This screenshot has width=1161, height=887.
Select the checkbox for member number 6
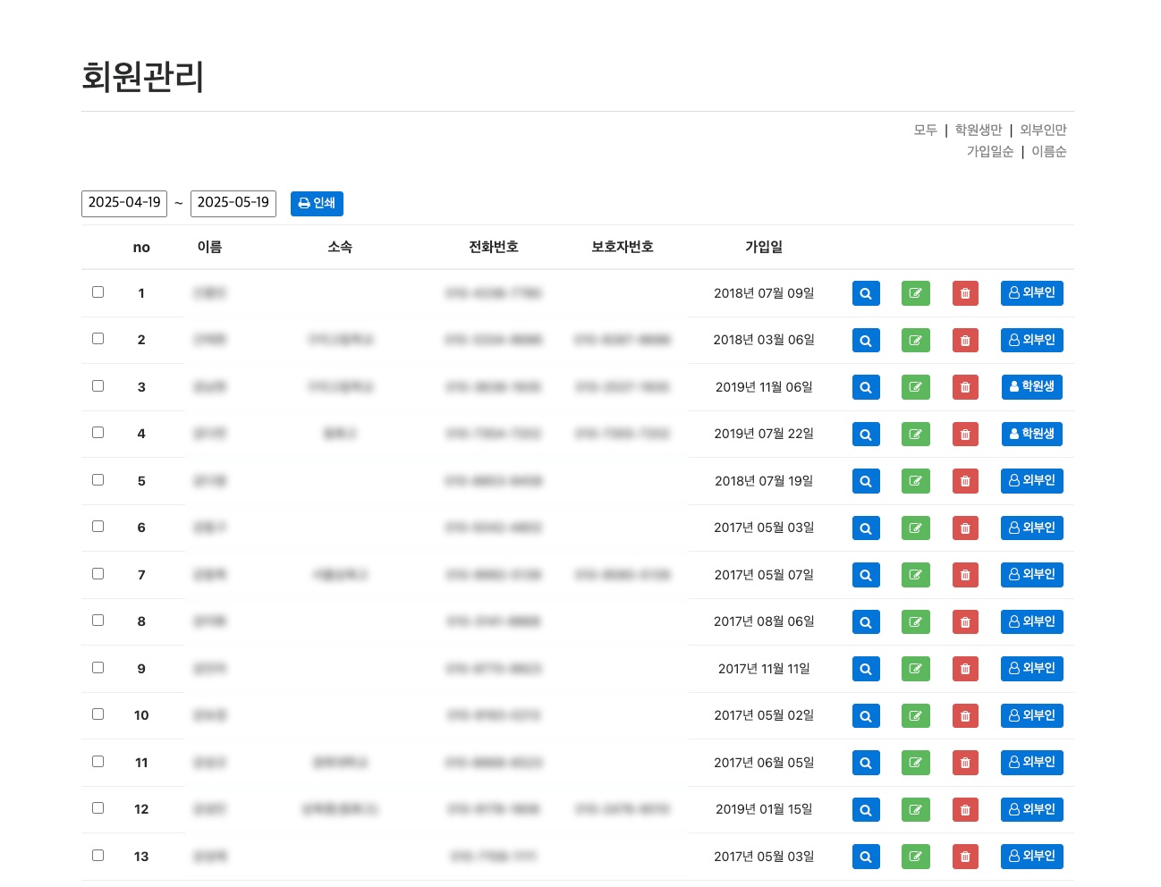pos(97,527)
